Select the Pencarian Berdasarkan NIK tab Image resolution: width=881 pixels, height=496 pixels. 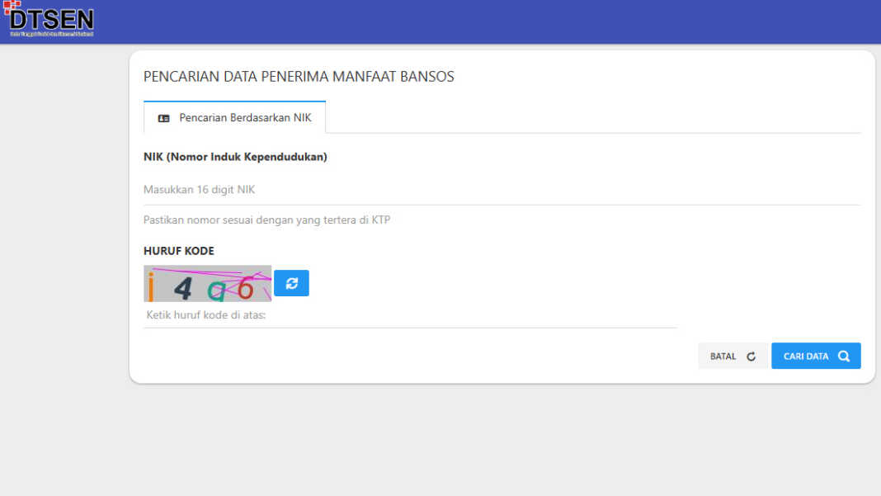point(235,117)
